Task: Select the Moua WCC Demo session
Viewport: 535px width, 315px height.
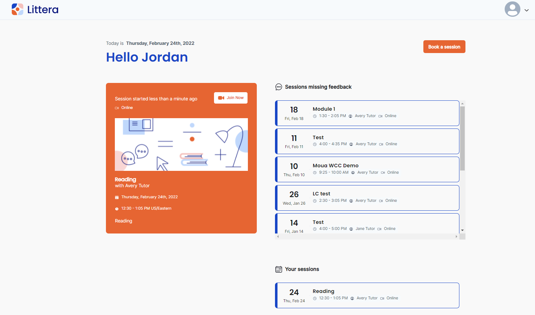Action: (367, 169)
